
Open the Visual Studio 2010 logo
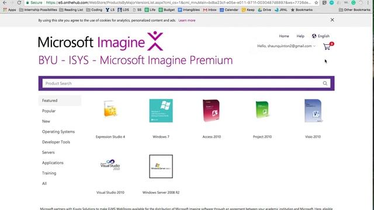click(110, 164)
